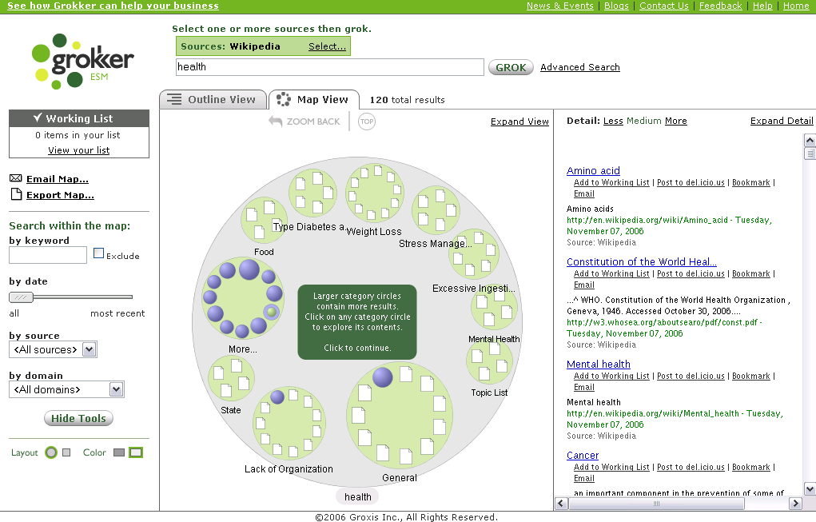Open the Mental health result link
The width and height of the screenshot is (816, 522).
click(598, 364)
